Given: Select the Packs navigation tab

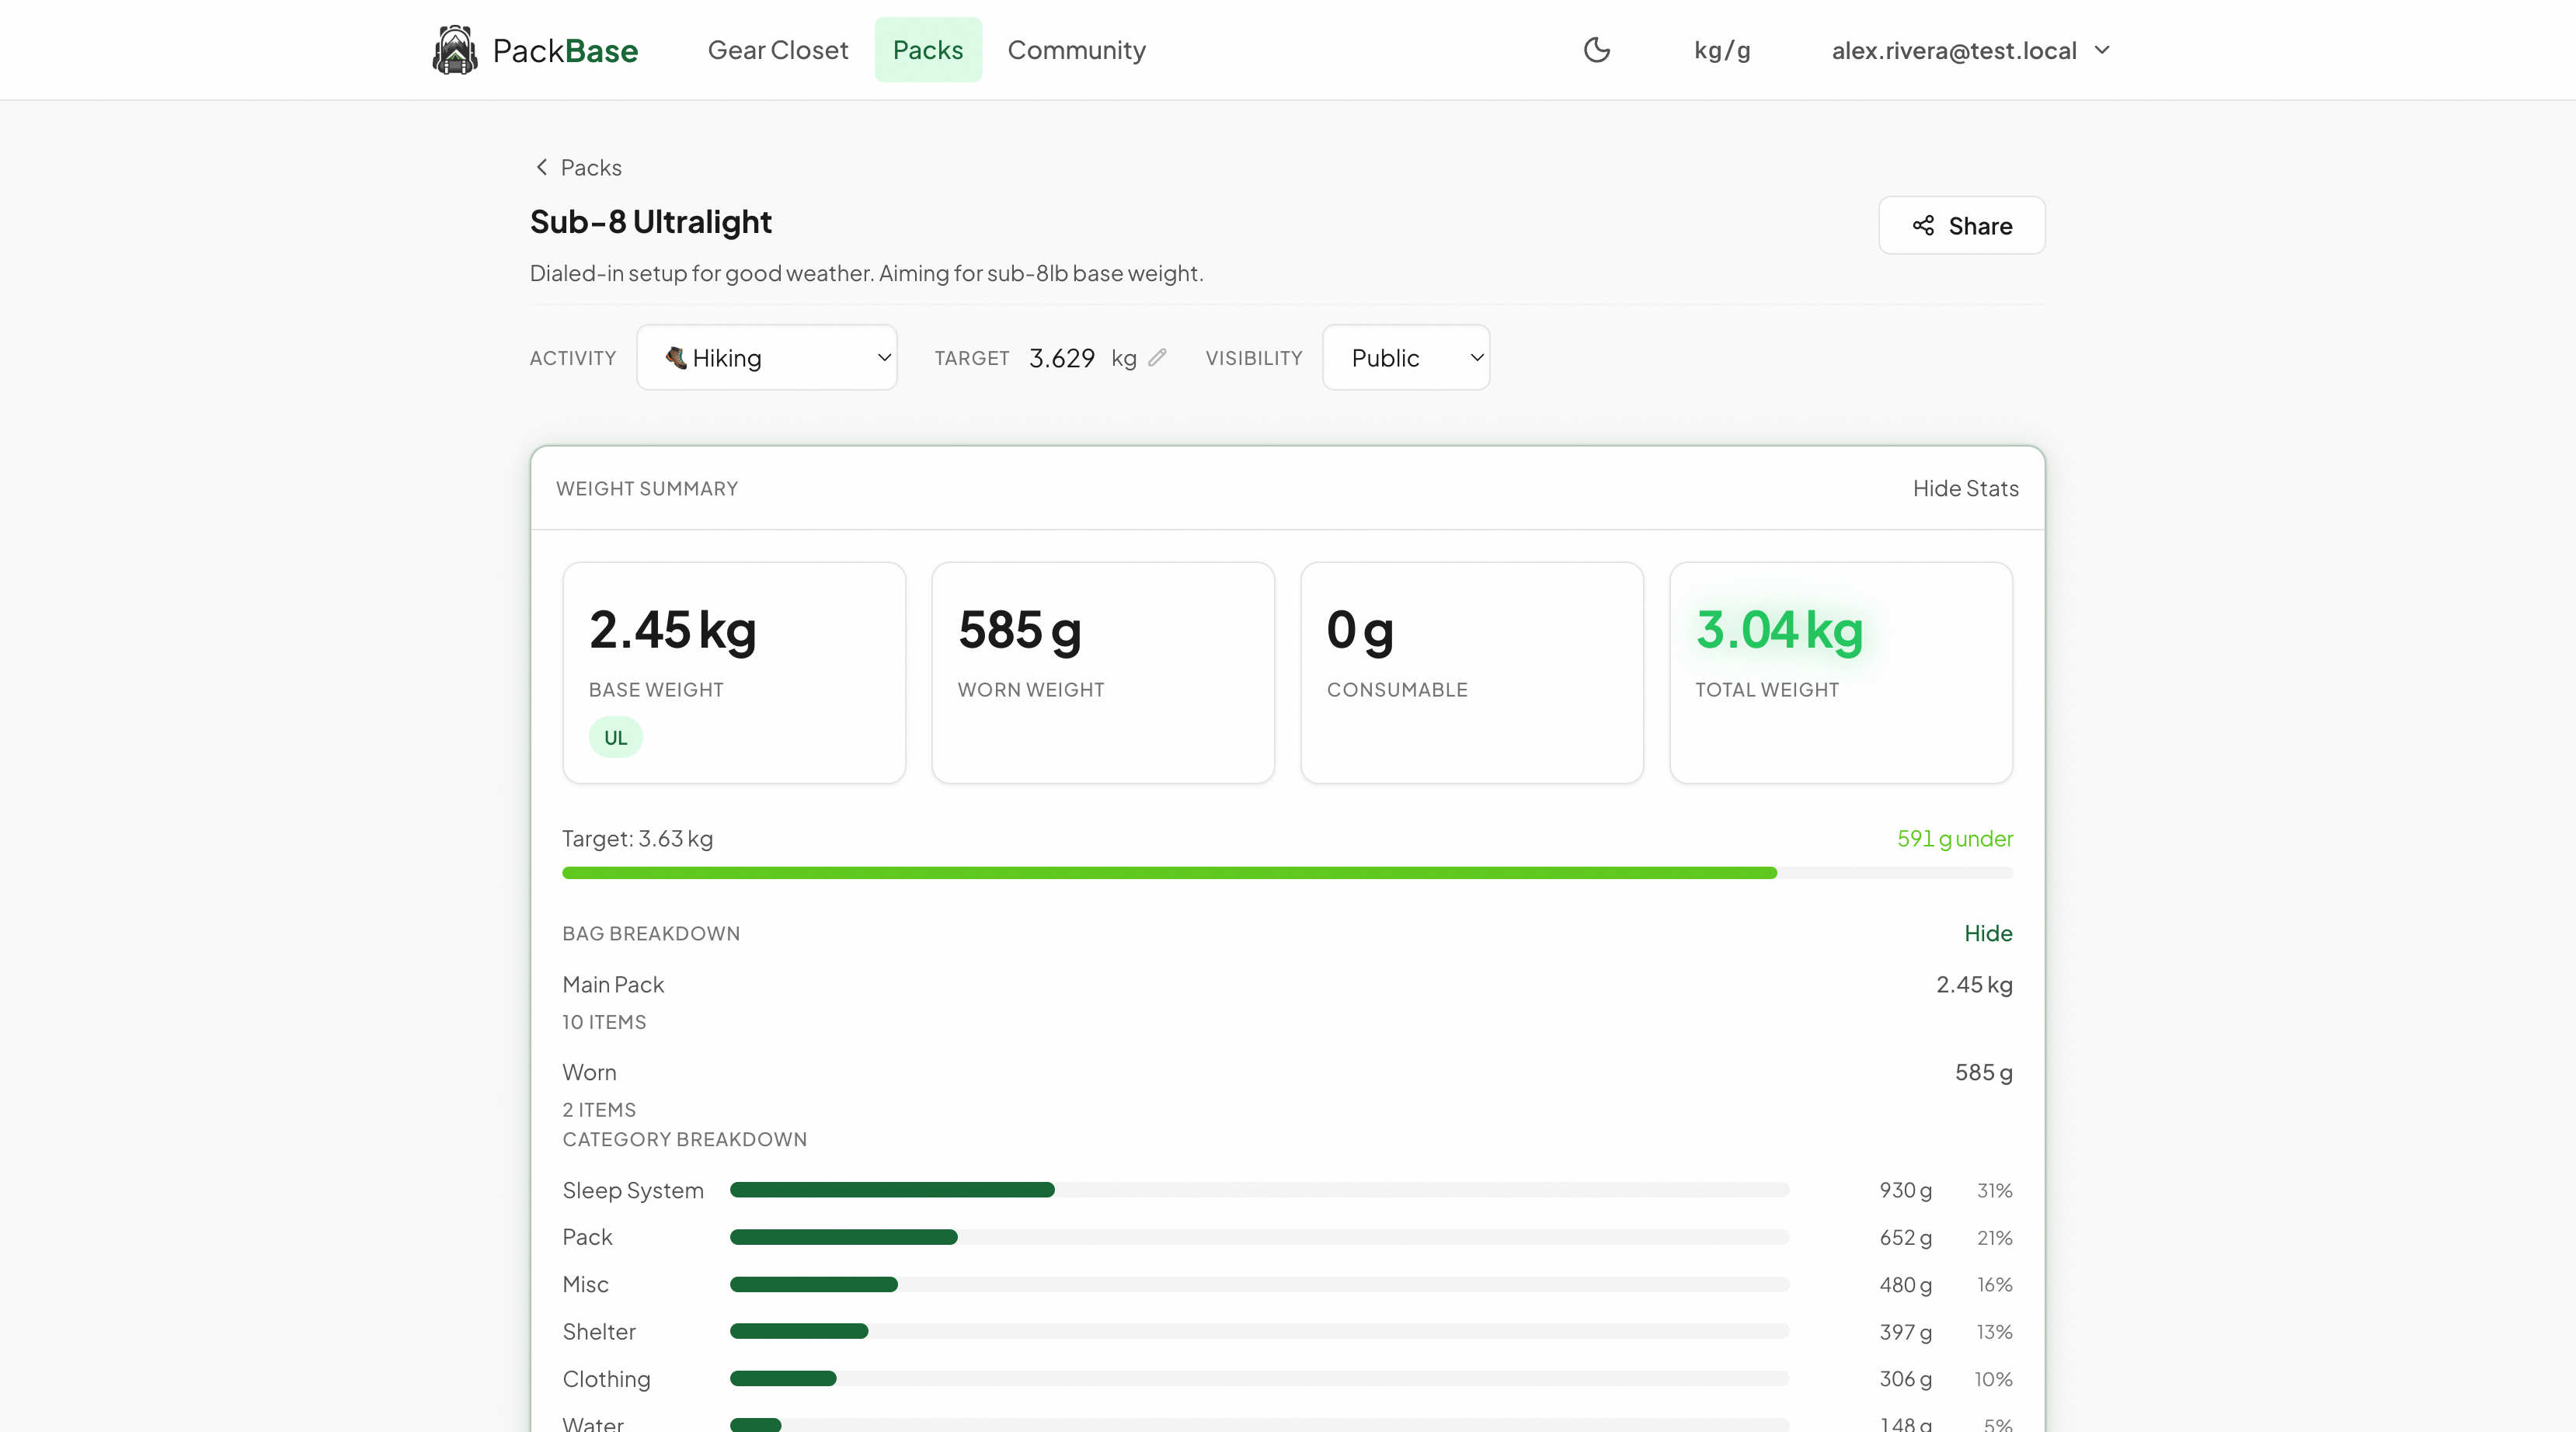Looking at the screenshot, I should pos(927,50).
